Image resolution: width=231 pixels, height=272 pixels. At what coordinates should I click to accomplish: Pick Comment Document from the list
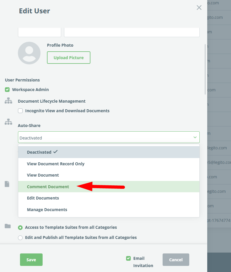(48, 187)
